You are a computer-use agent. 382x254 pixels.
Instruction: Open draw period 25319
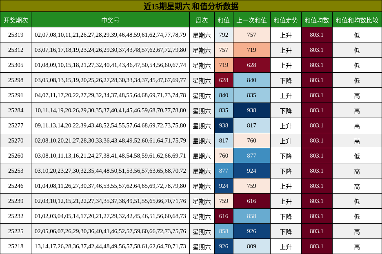point(16,36)
